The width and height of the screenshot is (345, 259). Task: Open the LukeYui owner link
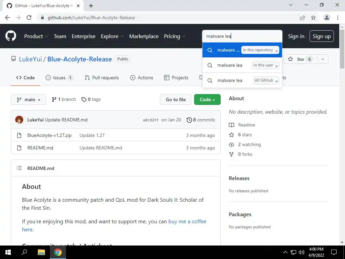point(30,59)
